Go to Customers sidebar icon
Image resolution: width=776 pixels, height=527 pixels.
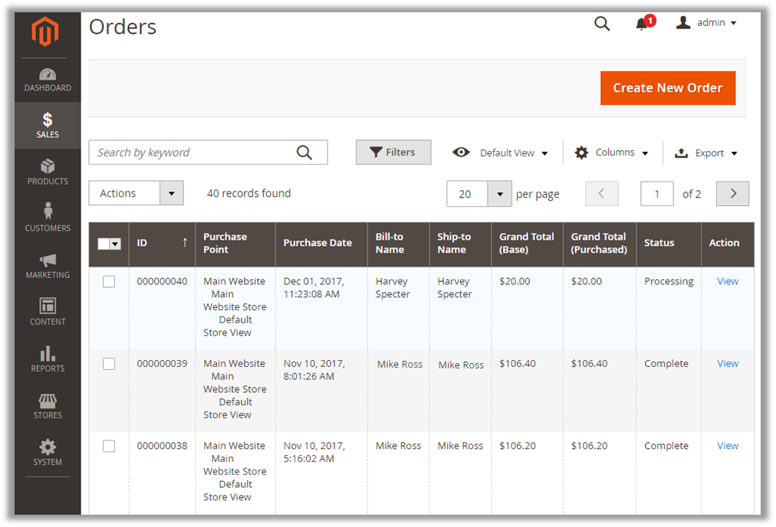tap(48, 211)
